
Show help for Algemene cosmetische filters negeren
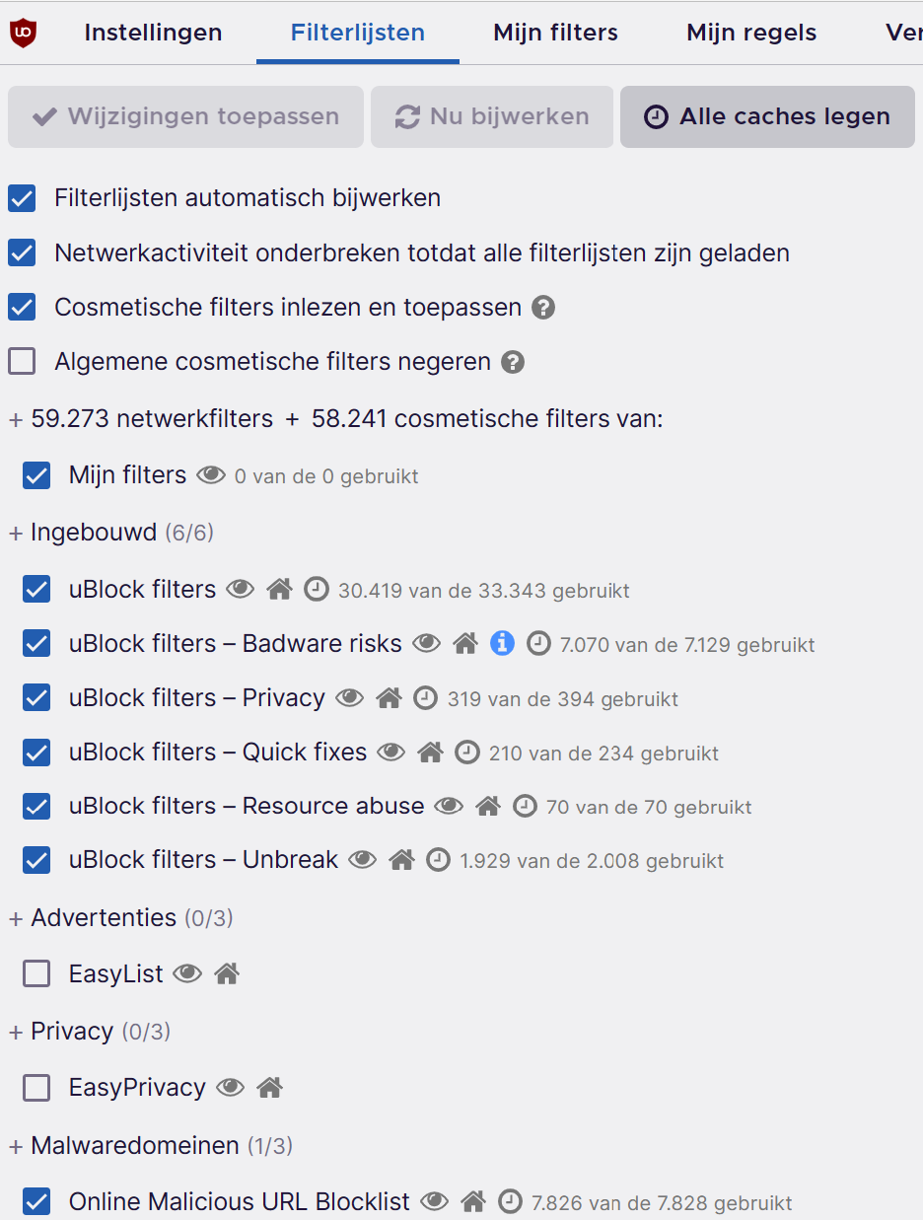point(512,362)
